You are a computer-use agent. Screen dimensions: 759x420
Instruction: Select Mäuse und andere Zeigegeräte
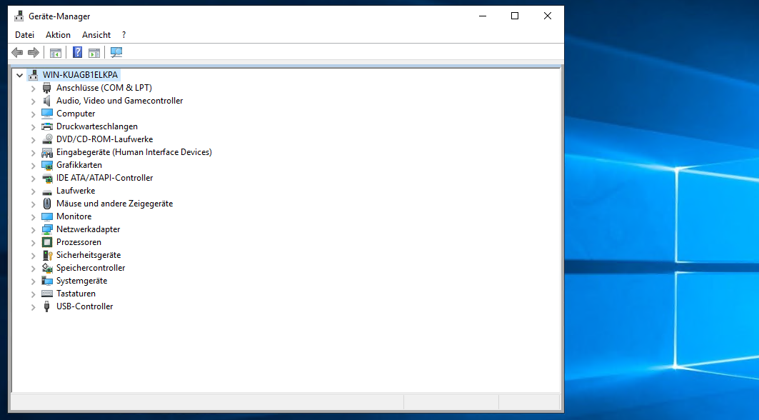(x=115, y=204)
